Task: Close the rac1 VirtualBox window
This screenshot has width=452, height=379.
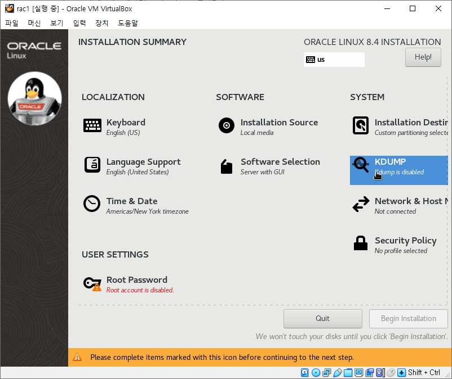Action: [x=438, y=8]
